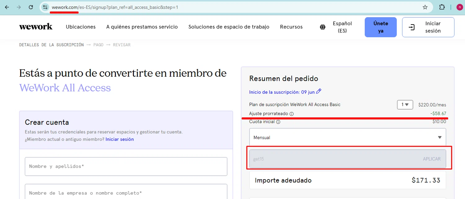Screen dimensions: 465x199
Task: Open site information icon in address bar
Action: point(45,7)
